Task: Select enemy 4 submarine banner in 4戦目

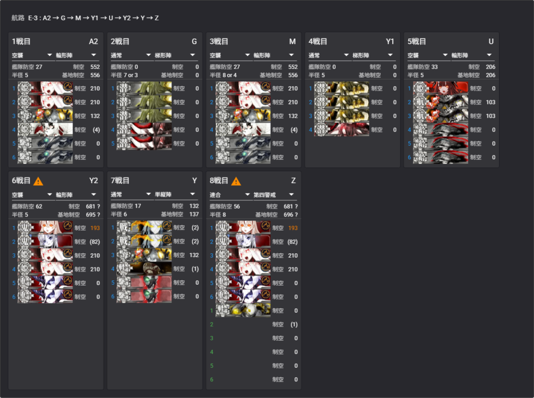Action: (342, 130)
